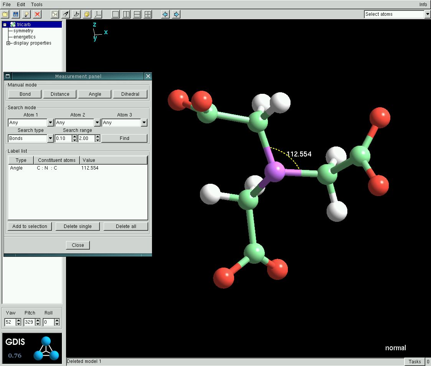Switch to four-pane grid view layout

coord(148,14)
